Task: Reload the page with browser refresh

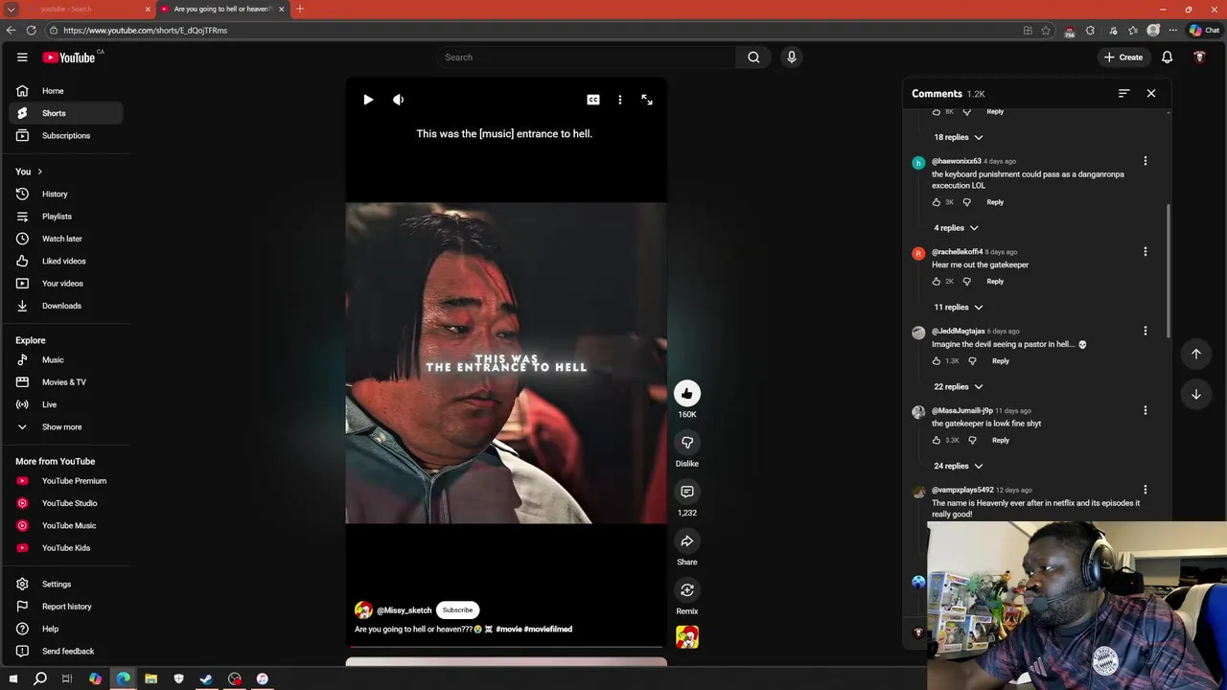Action: 32,31
